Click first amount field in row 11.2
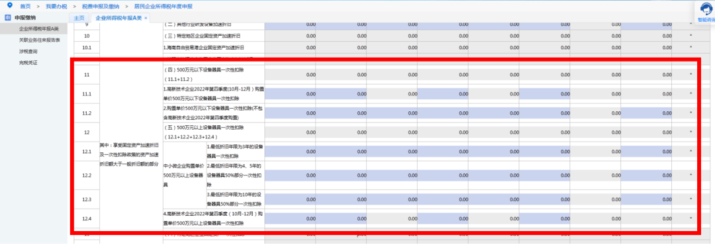715x245 pixels. tap(290, 113)
